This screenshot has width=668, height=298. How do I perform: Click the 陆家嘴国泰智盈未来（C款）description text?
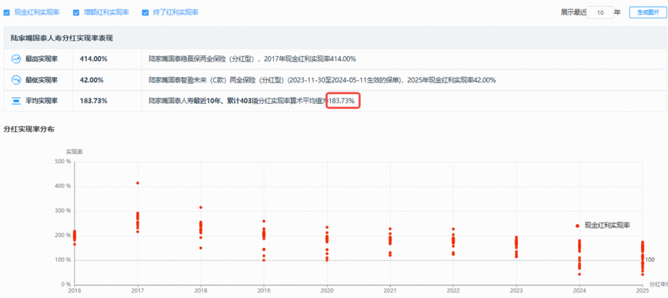[322, 80]
